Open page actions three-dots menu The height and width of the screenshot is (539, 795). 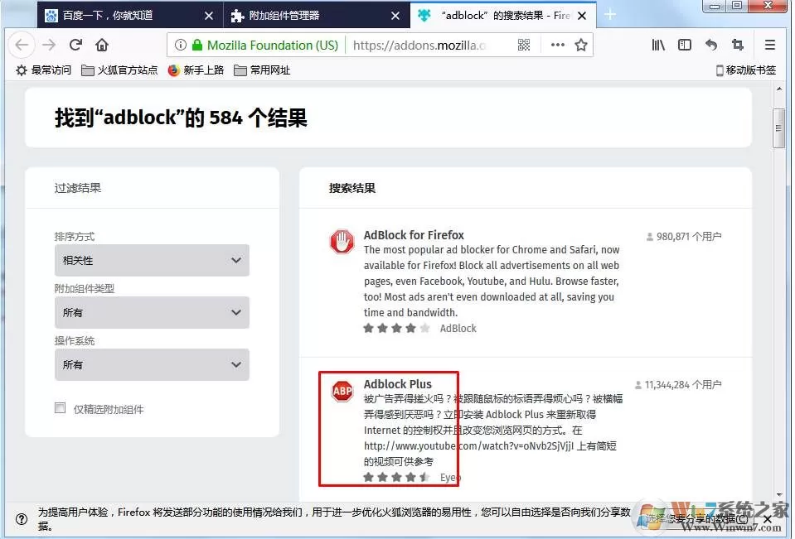point(557,45)
